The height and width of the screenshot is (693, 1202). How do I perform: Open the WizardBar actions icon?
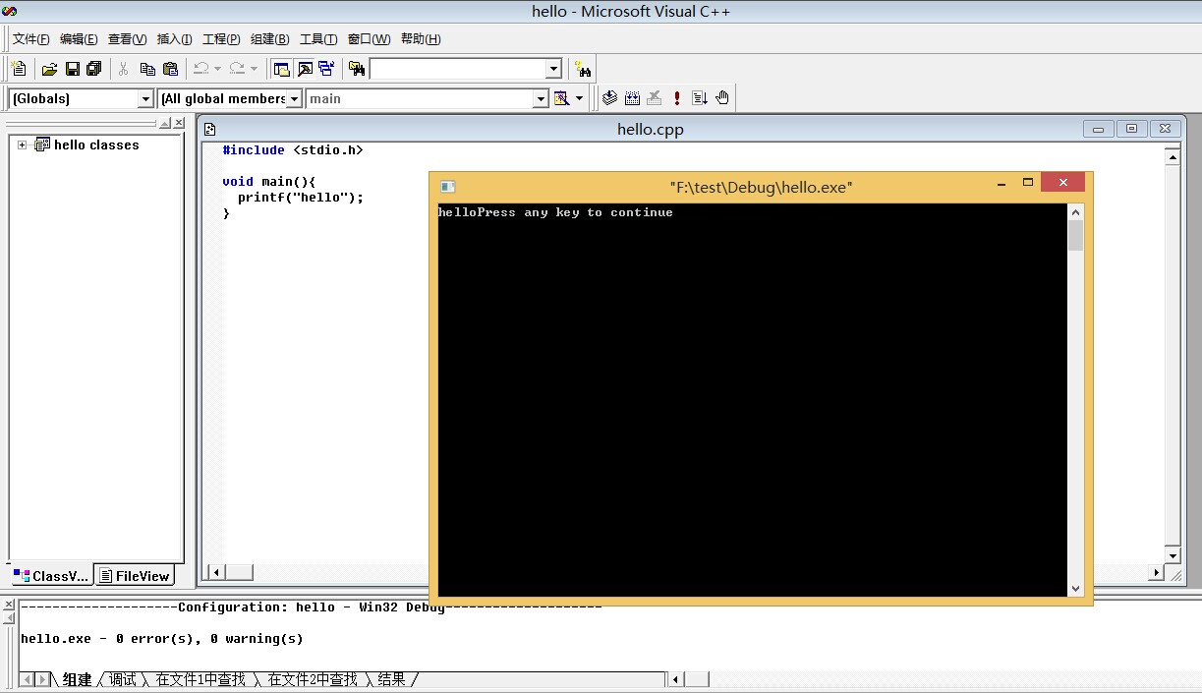[562, 98]
